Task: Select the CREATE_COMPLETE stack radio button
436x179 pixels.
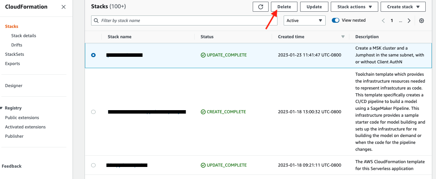Action: (x=94, y=112)
